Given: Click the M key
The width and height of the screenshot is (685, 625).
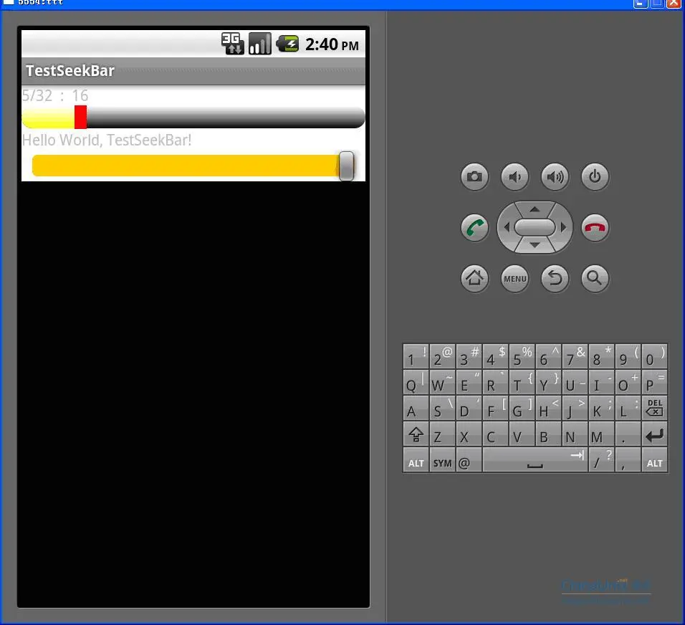Looking at the screenshot, I should point(601,434).
